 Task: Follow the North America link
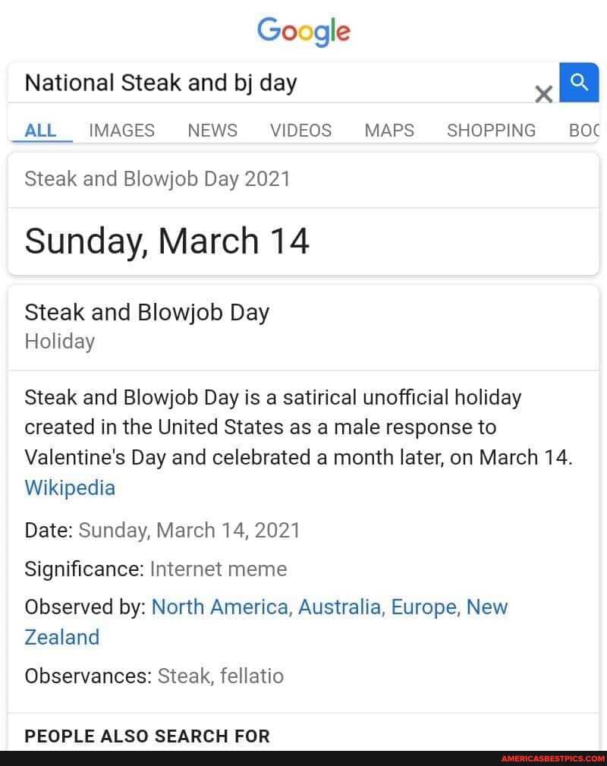coord(219,607)
